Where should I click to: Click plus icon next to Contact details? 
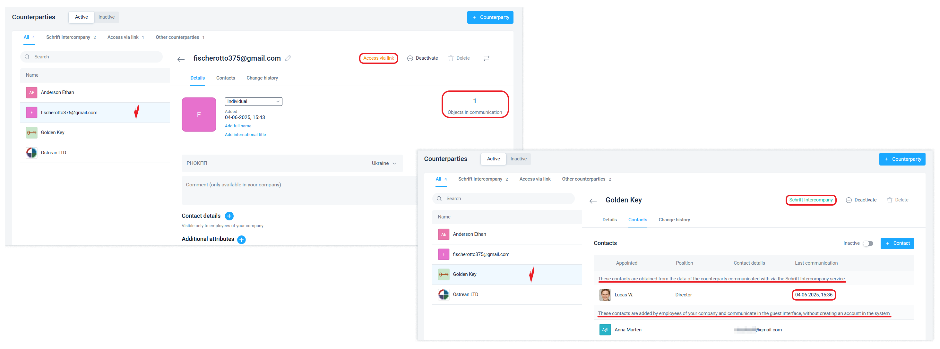click(x=229, y=216)
